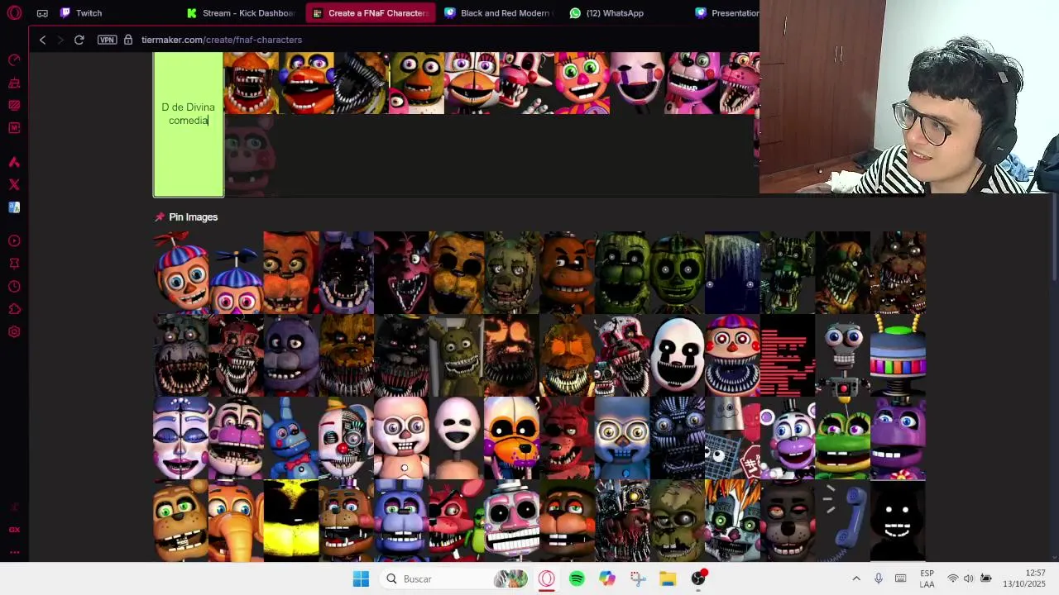Select the Create a FNaF Characters tab
The image size is (1059, 595).
click(370, 13)
